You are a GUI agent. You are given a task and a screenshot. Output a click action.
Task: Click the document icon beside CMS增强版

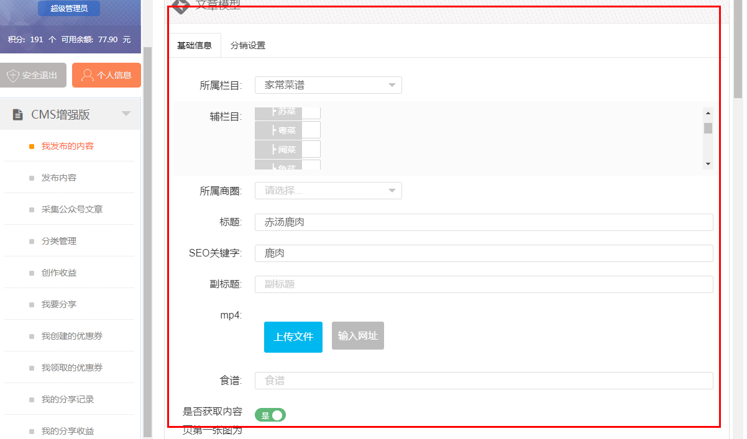pos(17,114)
